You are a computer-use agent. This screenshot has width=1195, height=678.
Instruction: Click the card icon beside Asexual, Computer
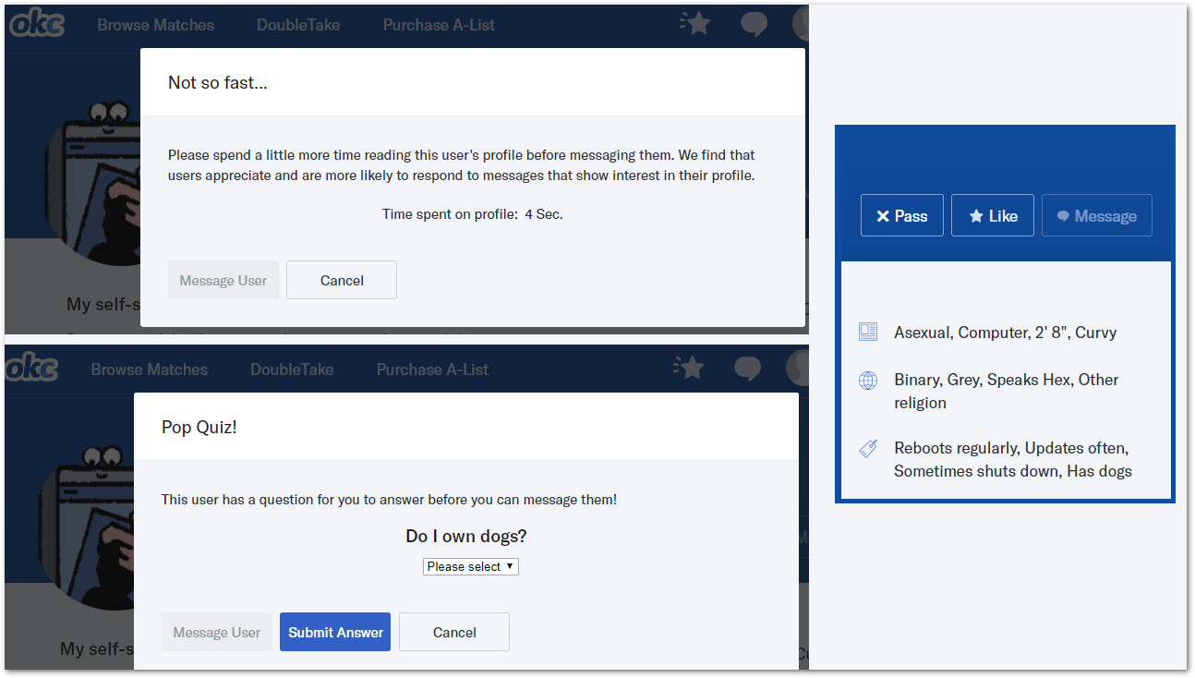867,333
